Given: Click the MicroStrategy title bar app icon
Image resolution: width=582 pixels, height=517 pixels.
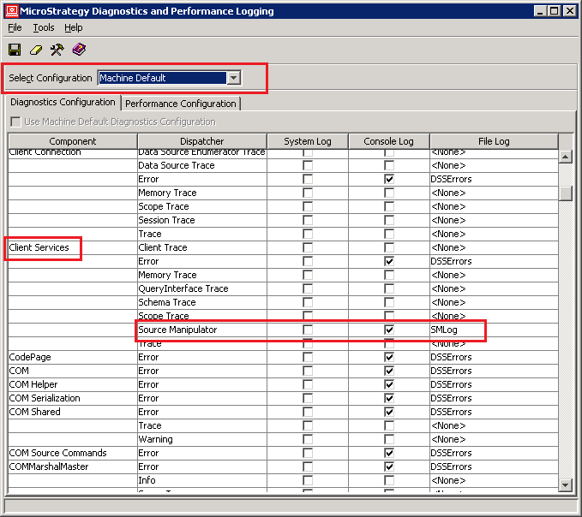Looking at the screenshot, I should point(10,11).
